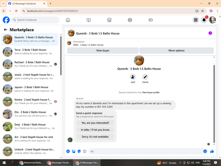Attach a photo using the image icon
The image size is (221, 166).
73,151
